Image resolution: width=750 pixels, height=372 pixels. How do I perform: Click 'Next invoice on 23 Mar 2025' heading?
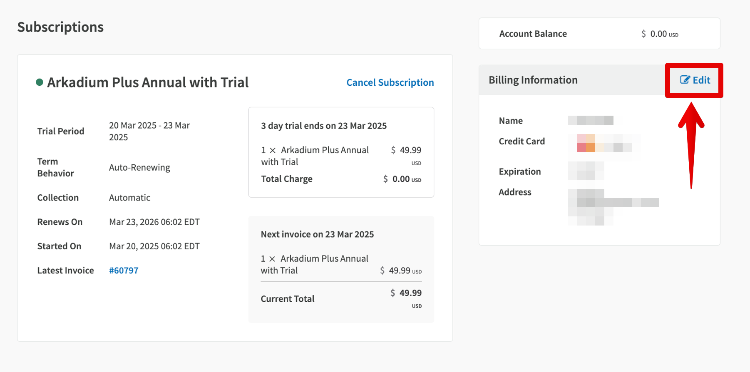317,234
